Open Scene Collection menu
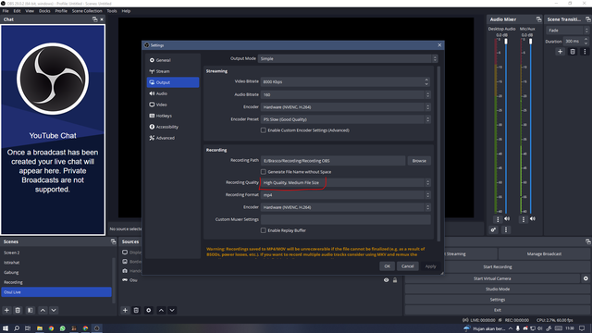Screen dimensions: 592x333 click(87, 11)
